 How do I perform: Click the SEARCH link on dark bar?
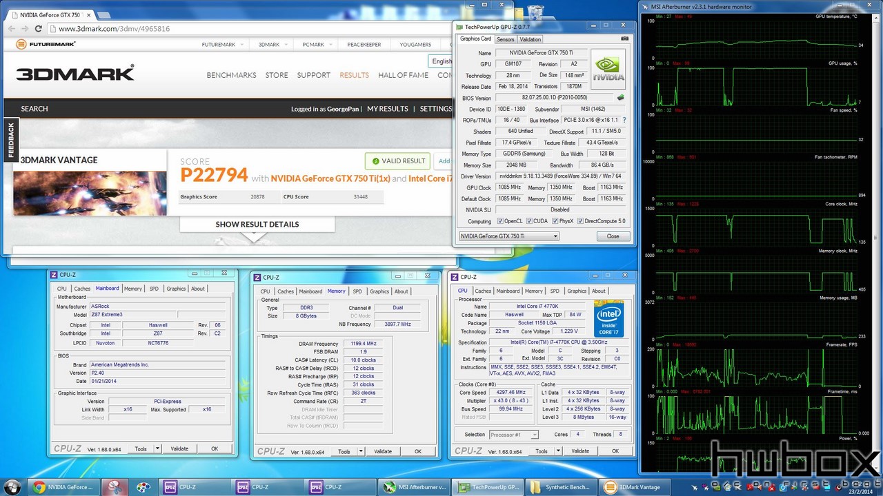point(34,109)
